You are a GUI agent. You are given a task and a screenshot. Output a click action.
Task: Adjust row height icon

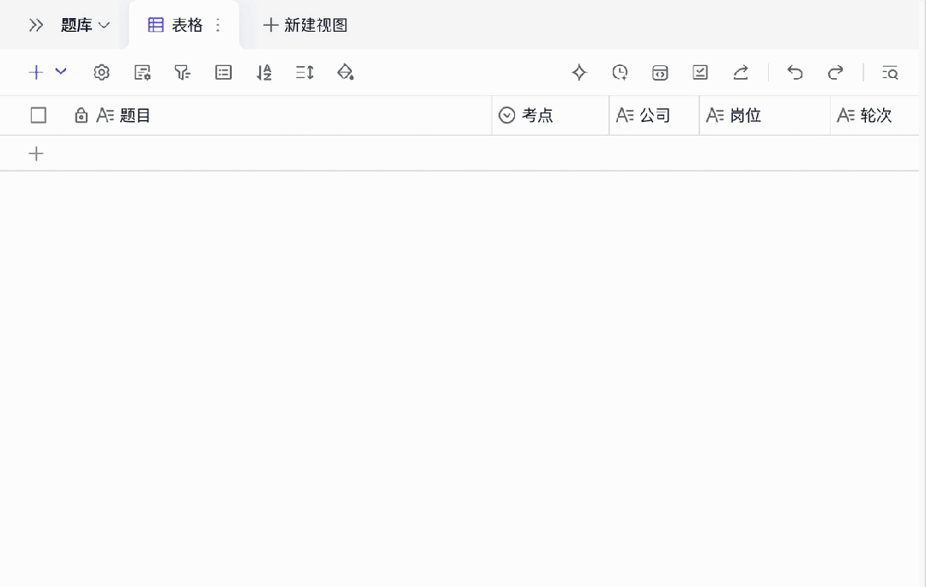point(305,72)
